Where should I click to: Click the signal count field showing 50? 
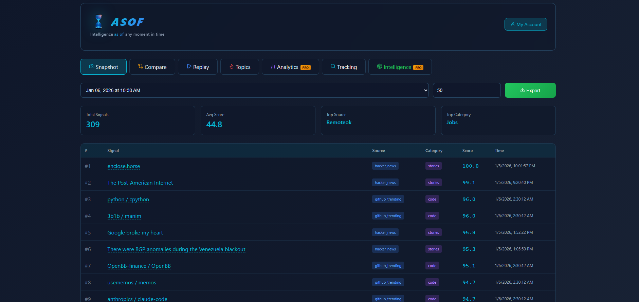(467, 90)
